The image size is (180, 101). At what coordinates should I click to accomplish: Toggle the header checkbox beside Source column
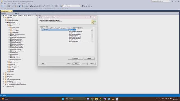[41, 28]
